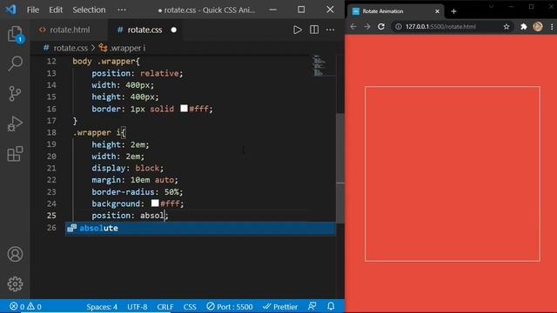Click the browser address bar URL
557x313 pixels.
coord(440,27)
